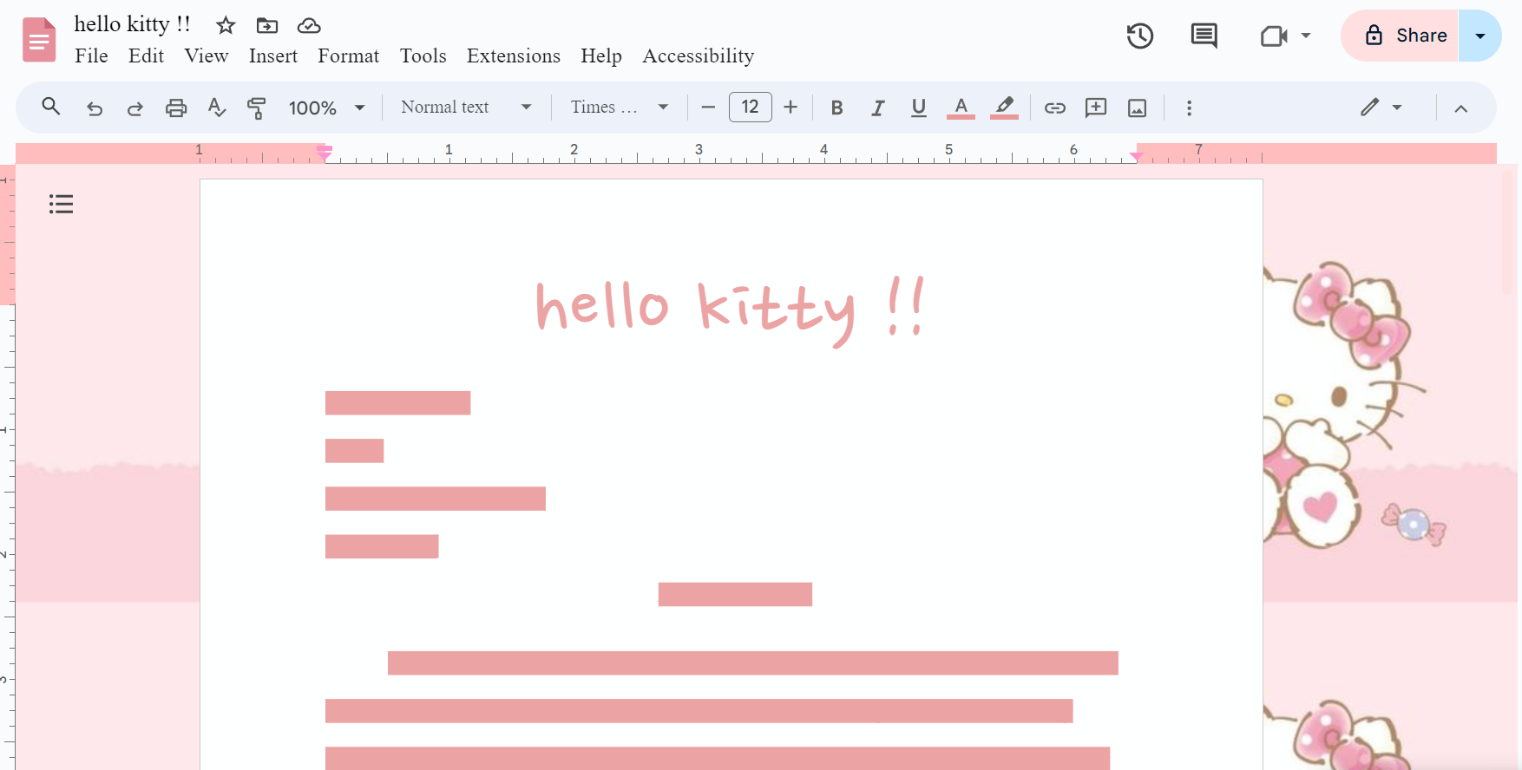Open the editing mode pencil dropdown
Screen dimensions: 1522x770
[x=1381, y=108]
